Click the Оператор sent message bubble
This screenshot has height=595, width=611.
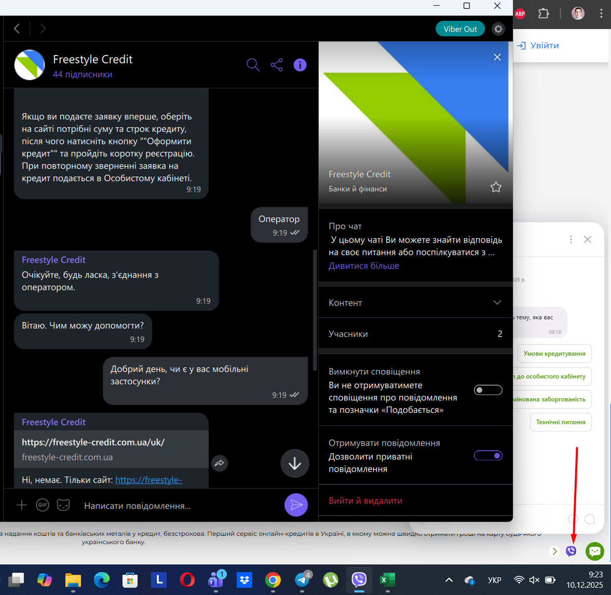click(279, 225)
